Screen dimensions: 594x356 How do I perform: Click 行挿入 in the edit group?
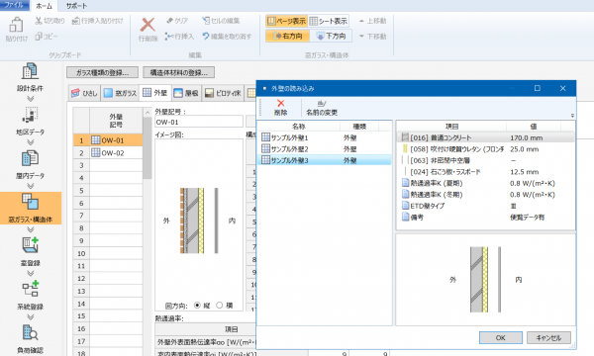[179, 37]
